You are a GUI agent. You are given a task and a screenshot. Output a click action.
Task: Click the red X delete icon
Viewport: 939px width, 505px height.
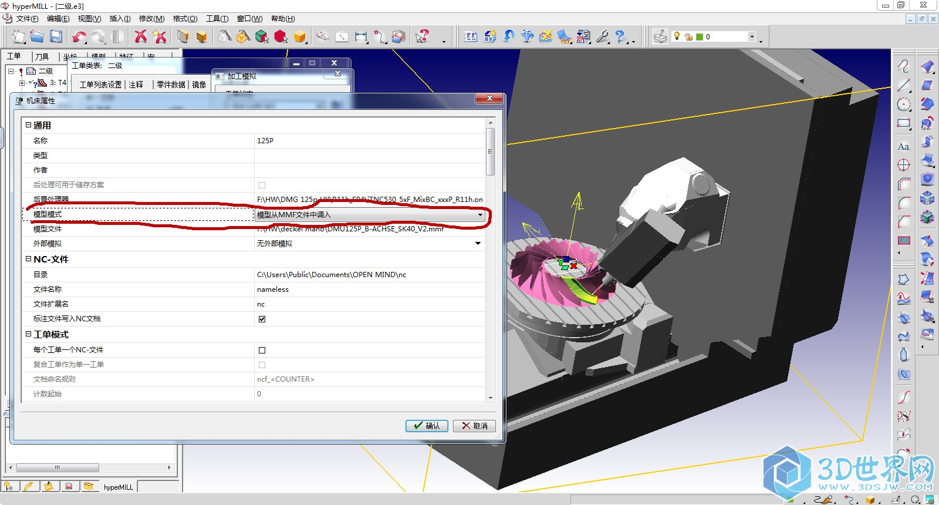coord(141,36)
